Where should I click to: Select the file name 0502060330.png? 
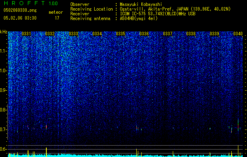point(20,10)
